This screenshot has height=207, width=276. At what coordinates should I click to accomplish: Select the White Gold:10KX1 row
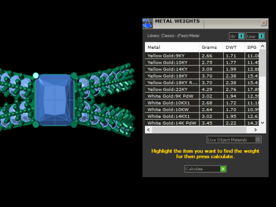pyautogui.click(x=202, y=103)
